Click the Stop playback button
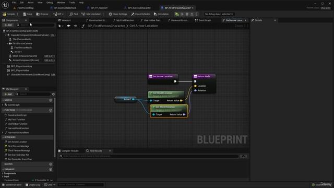The width and height of the screenshot is (334, 188). tap(187, 14)
